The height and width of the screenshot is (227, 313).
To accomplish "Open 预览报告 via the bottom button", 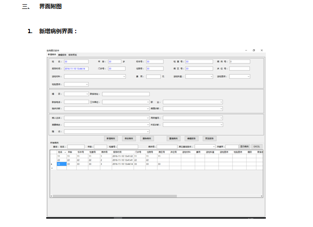I will click(x=209, y=139).
